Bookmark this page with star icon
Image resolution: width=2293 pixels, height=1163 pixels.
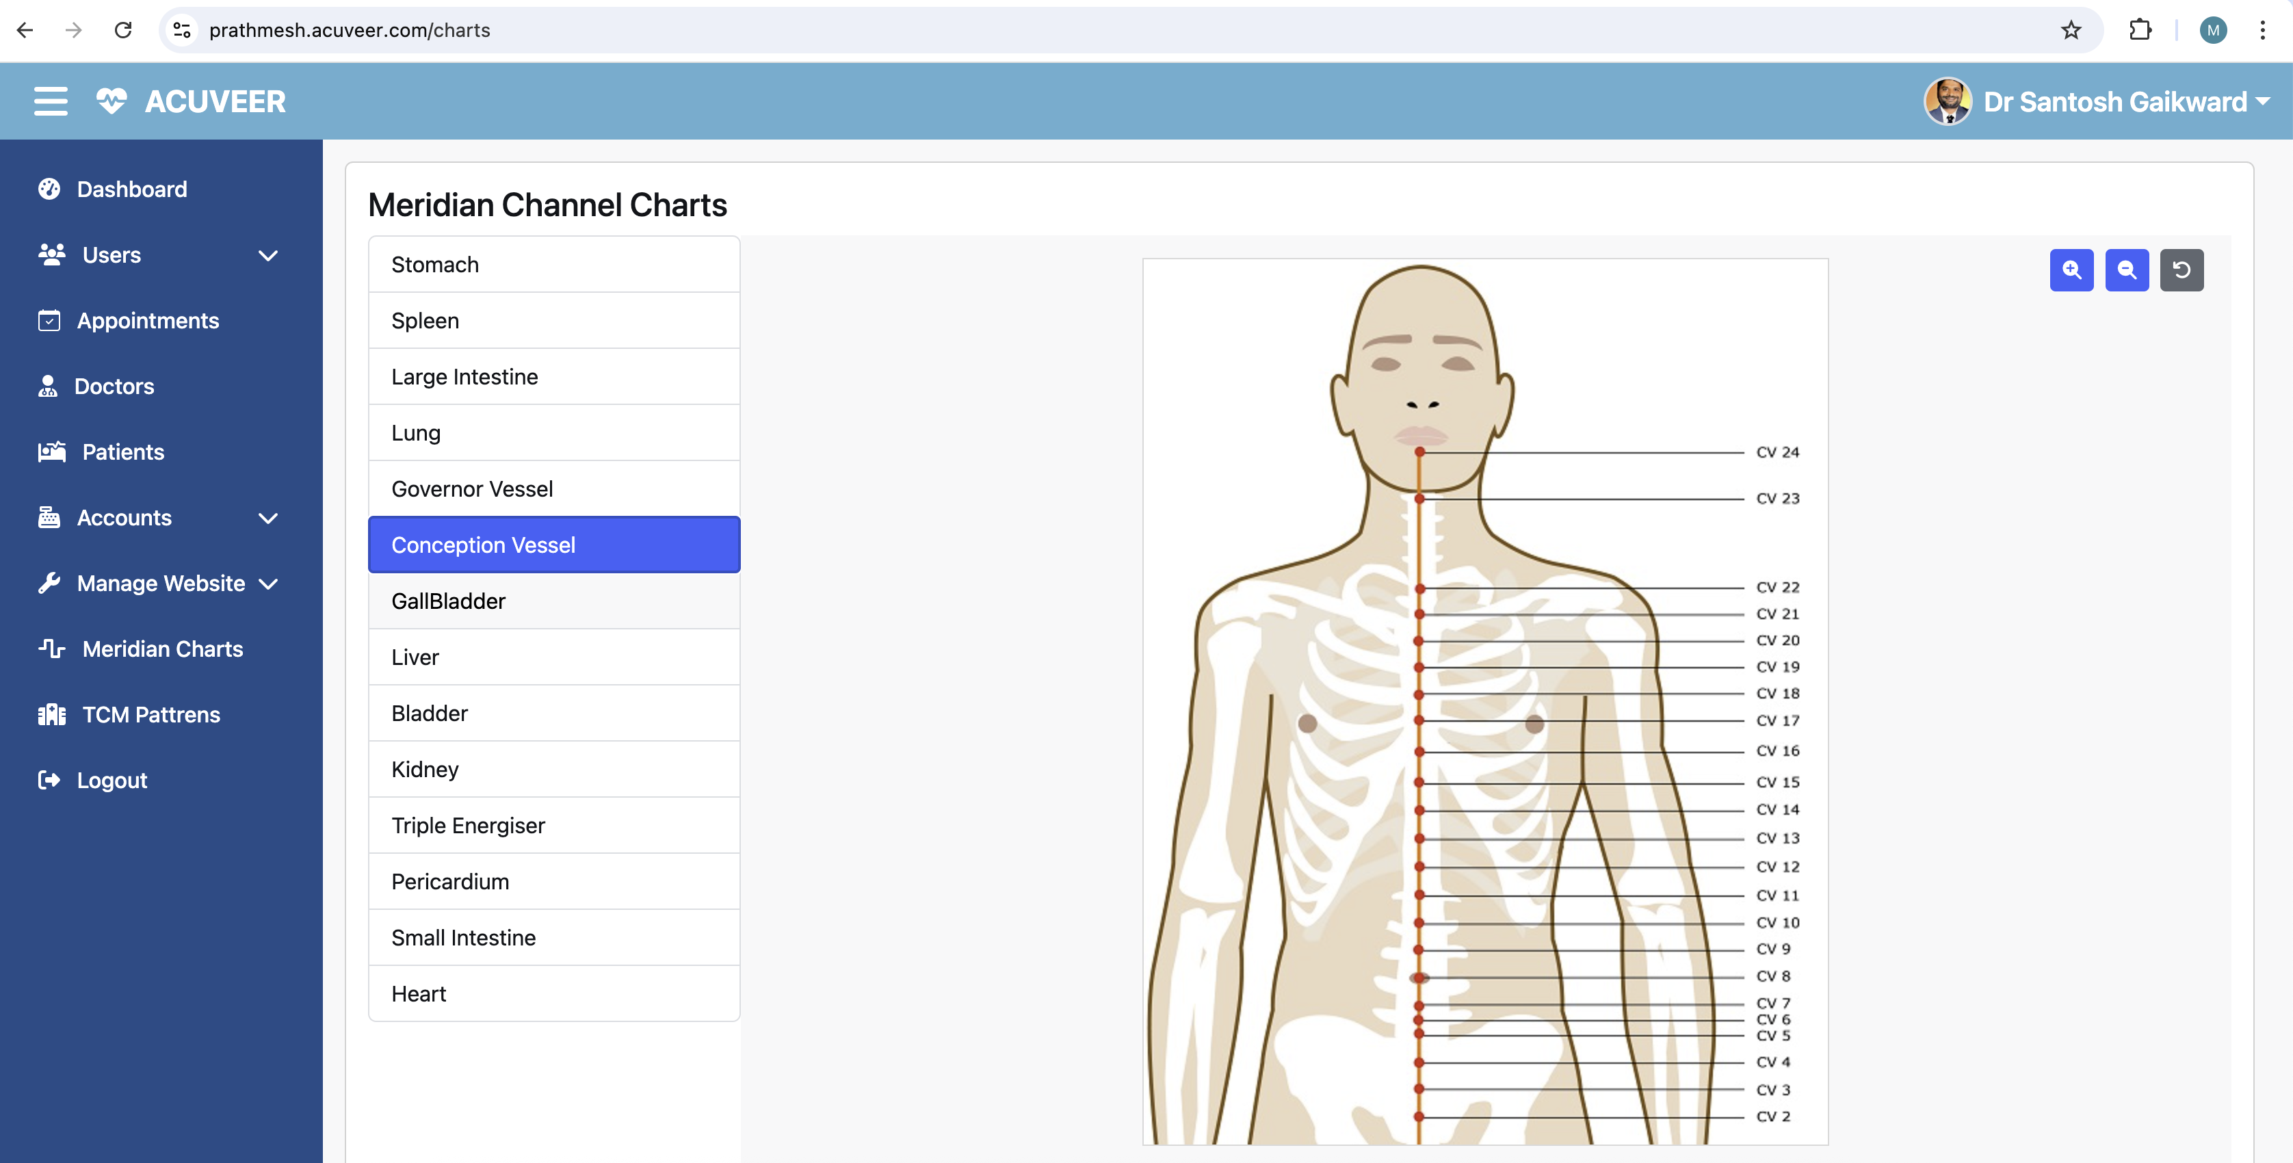coord(2071,30)
